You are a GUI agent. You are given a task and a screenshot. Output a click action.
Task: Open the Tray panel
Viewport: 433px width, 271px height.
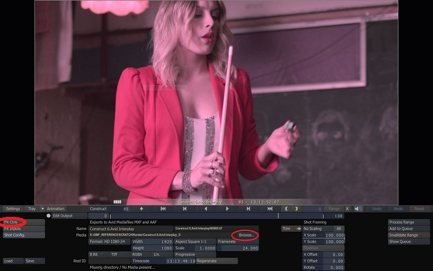[x=32, y=209]
